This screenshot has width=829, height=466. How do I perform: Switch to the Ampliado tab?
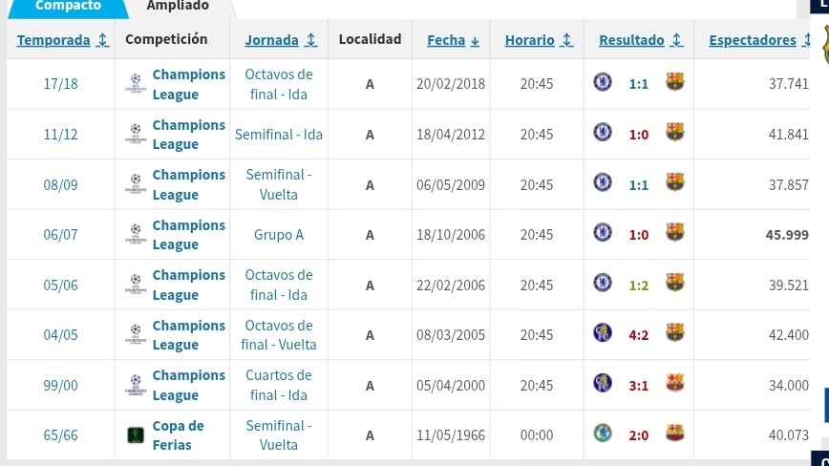click(178, 7)
